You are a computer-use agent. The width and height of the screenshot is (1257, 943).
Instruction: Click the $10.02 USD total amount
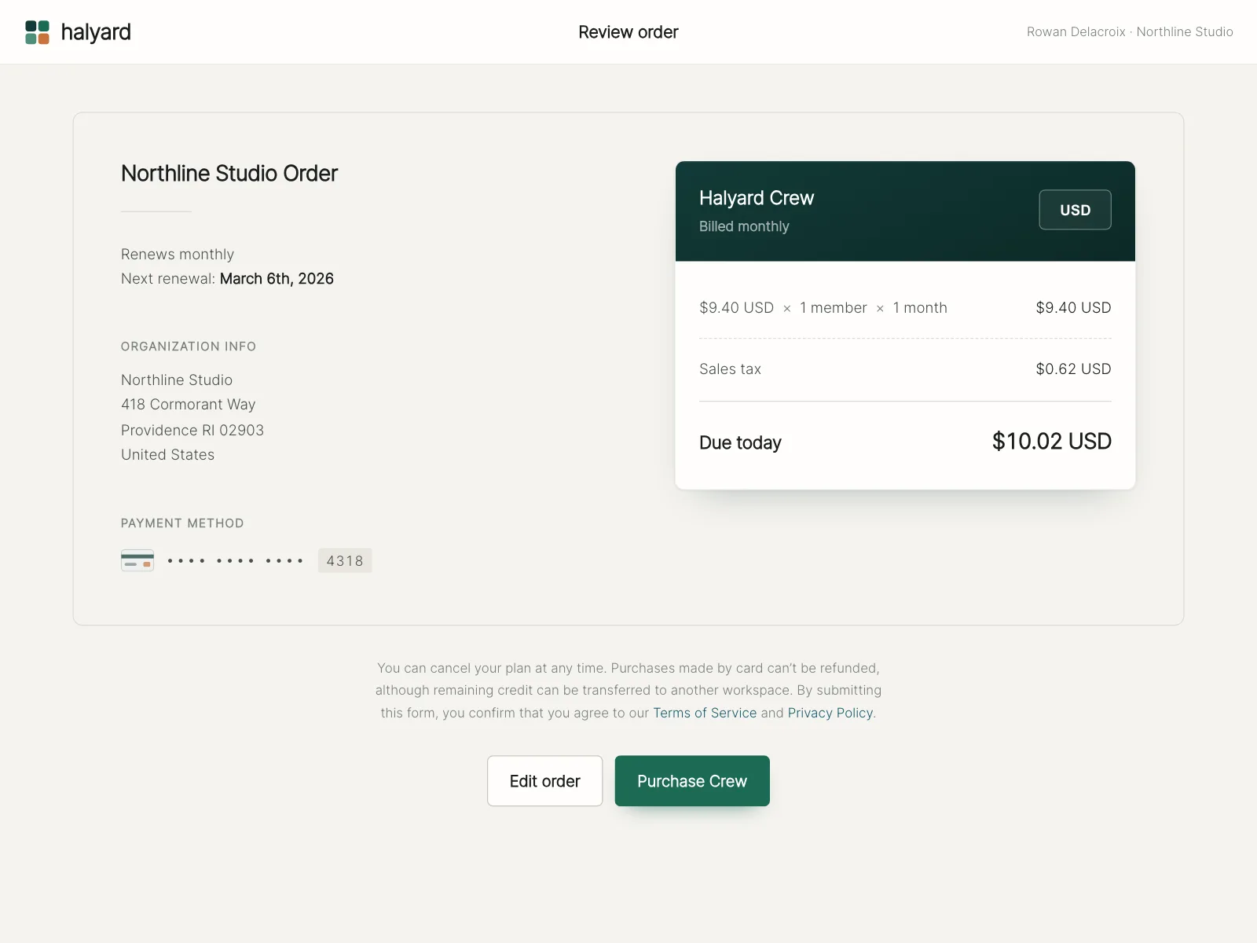pyautogui.click(x=1052, y=442)
